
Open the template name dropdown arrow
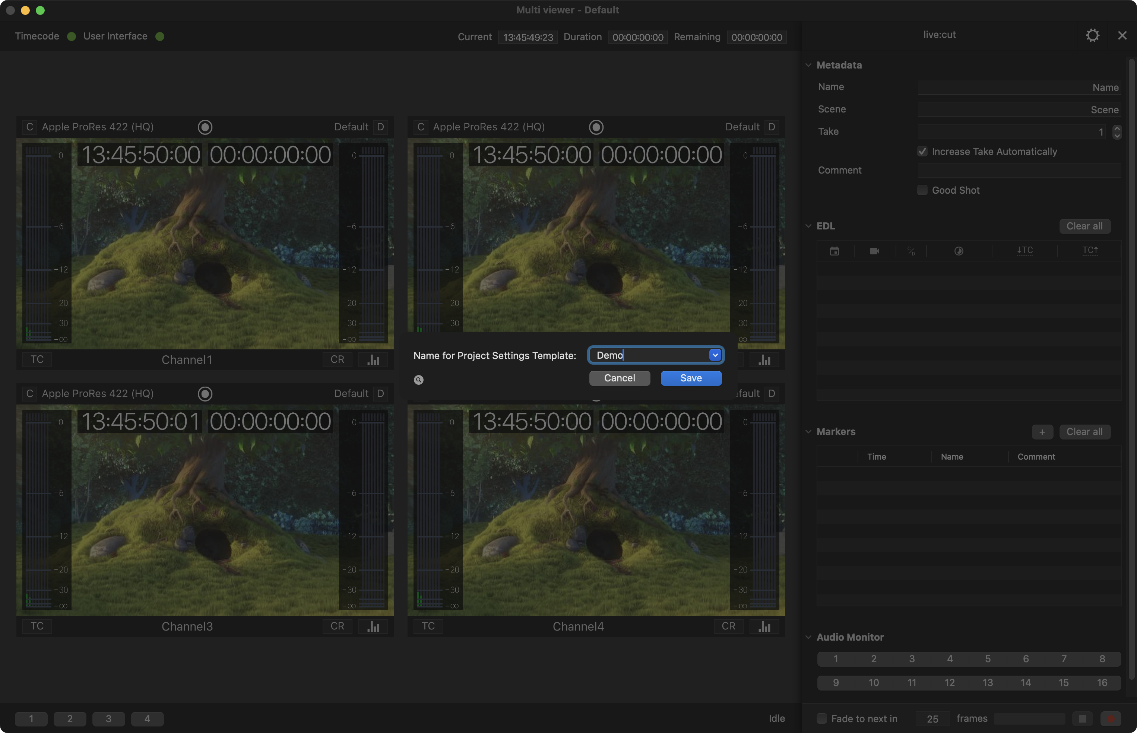pyautogui.click(x=715, y=355)
